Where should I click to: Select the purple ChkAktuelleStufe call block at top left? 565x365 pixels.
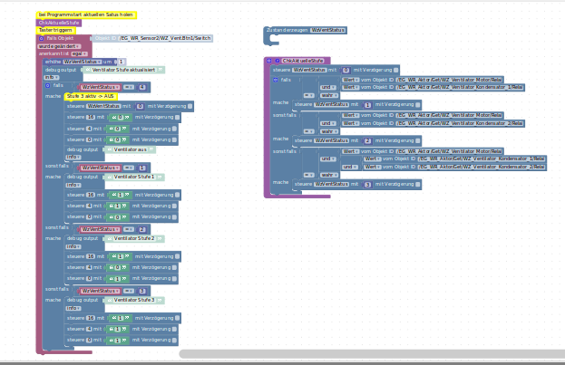(x=59, y=23)
